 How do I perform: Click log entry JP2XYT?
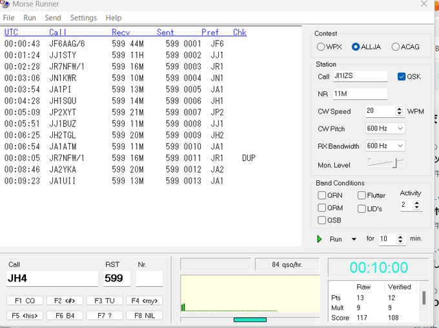[x=63, y=112]
